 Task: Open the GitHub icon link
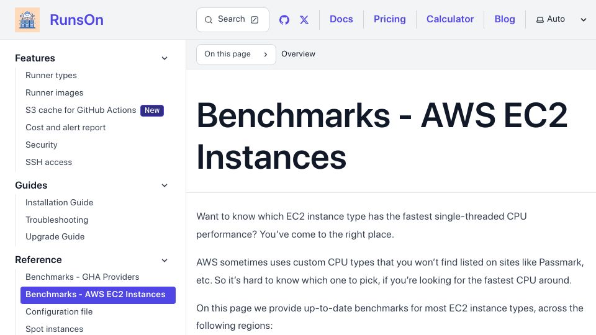click(x=284, y=20)
